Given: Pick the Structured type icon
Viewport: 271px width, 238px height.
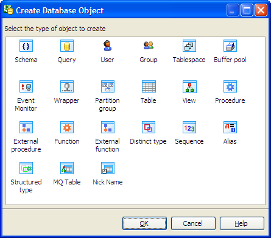Looking at the screenshot, I should (x=26, y=168).
